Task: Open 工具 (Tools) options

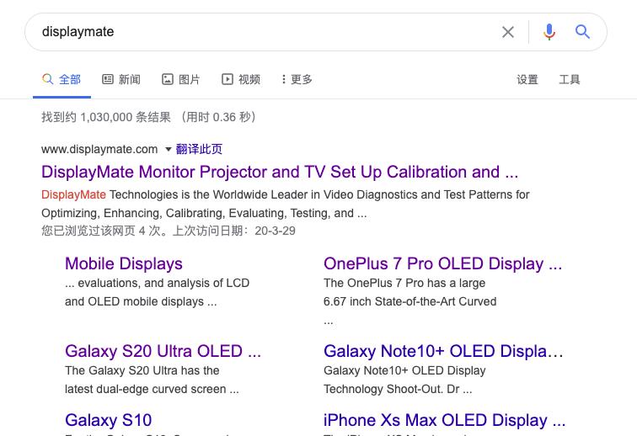Action: pyautogui.click(x=569, y=80)
